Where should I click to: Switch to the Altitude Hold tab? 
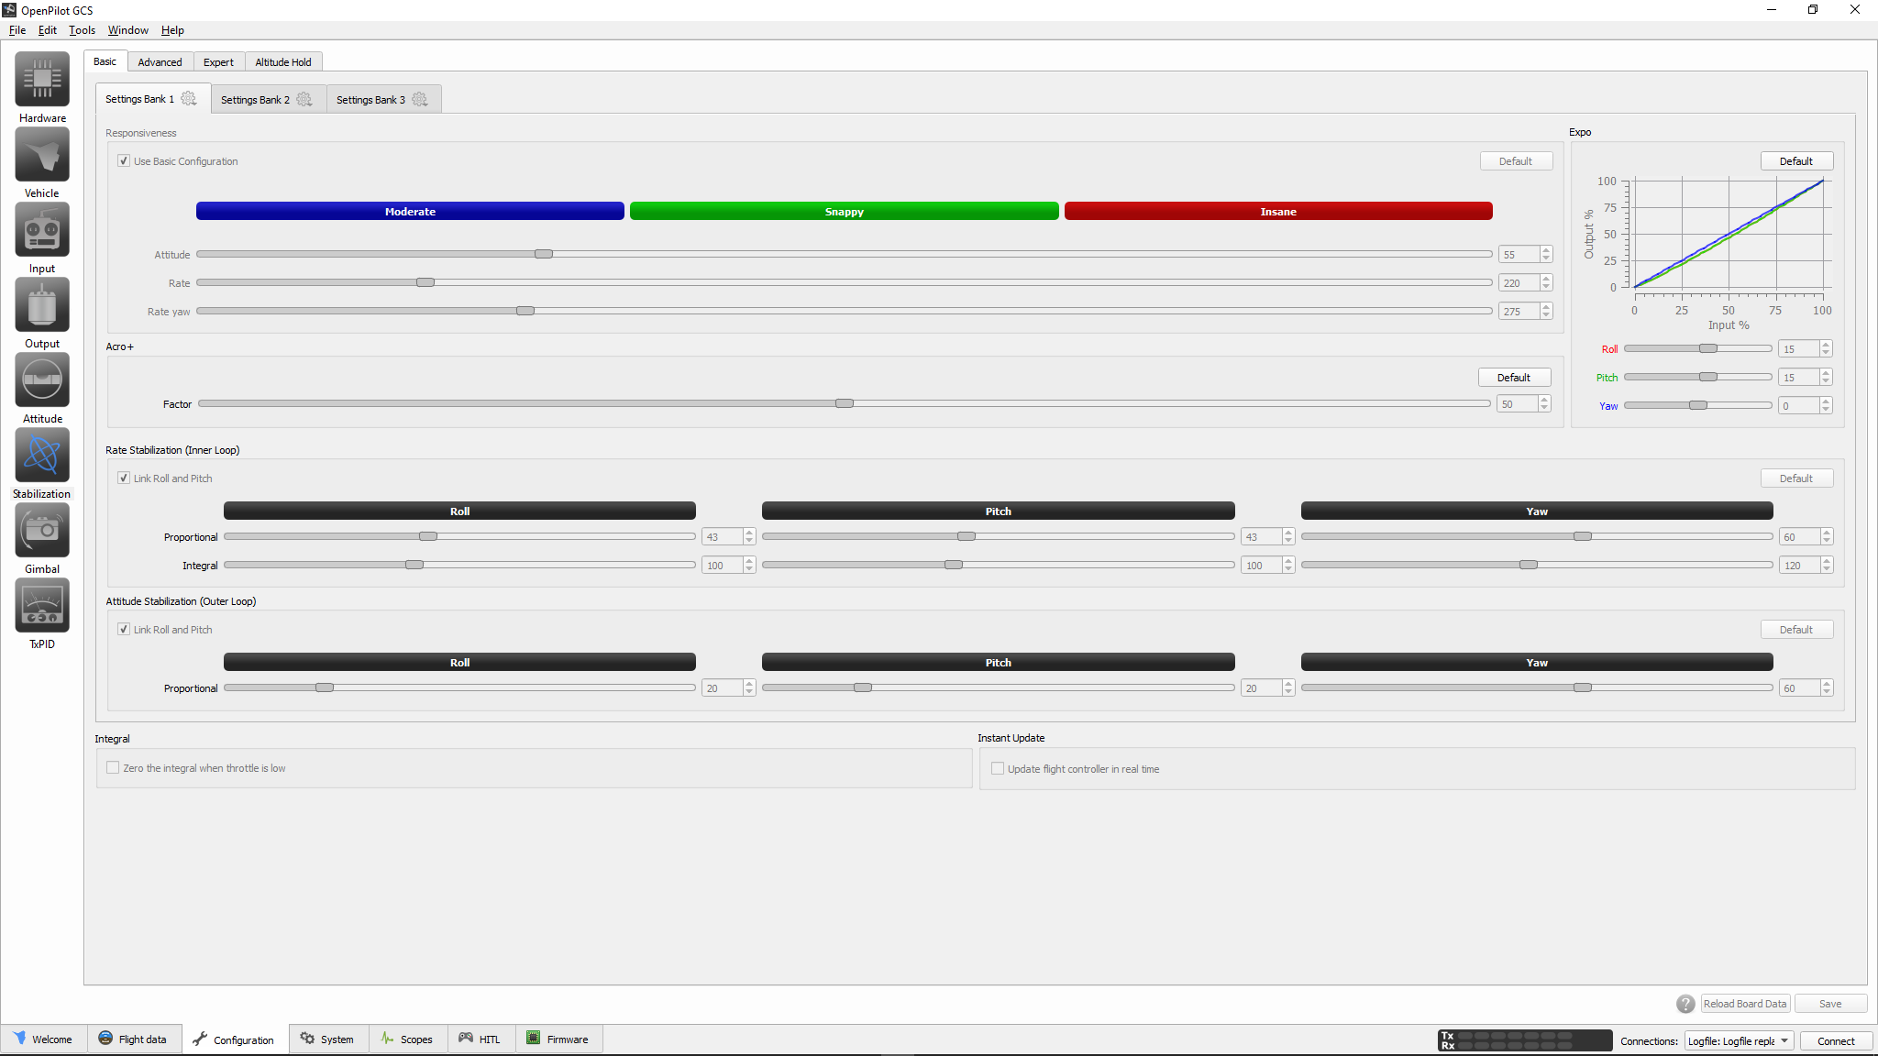tap(282, 62)
